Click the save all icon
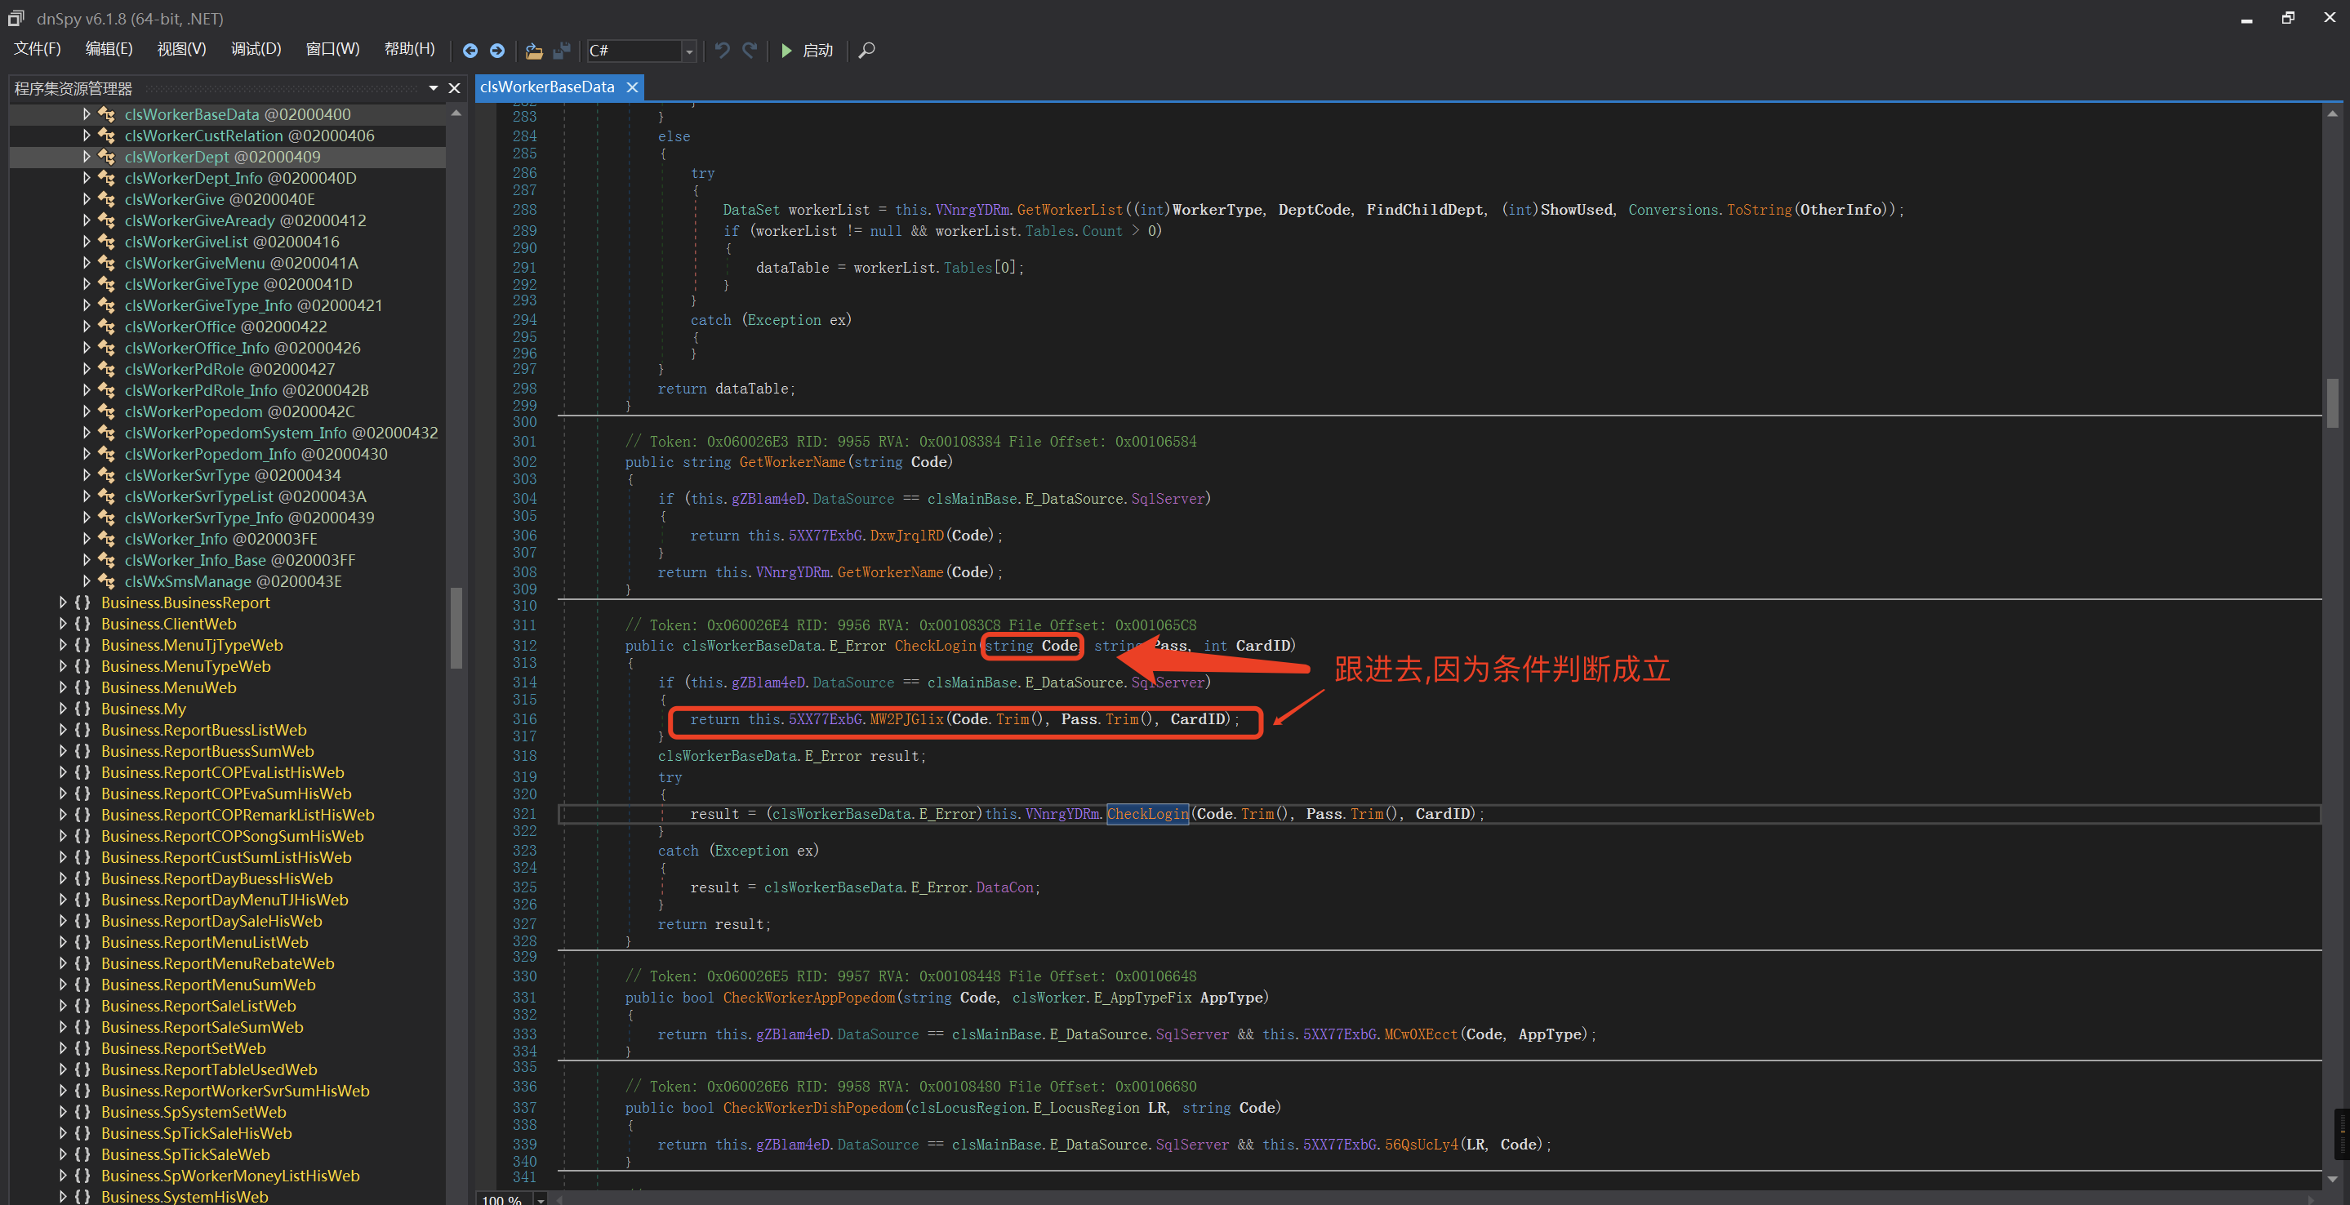Screen dimensions: 2350x1205 coord(562,51)
